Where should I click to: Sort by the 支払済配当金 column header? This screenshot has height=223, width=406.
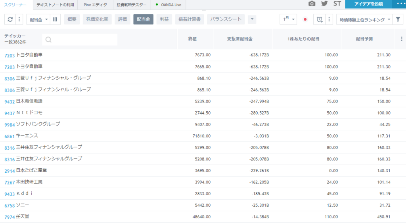[x=240, y=39]
